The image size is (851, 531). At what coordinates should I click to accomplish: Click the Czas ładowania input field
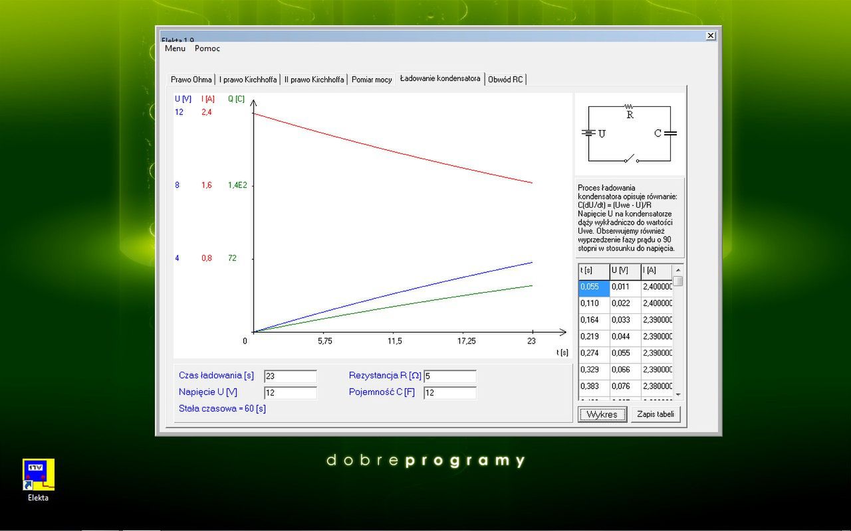(x=291, y=376)
